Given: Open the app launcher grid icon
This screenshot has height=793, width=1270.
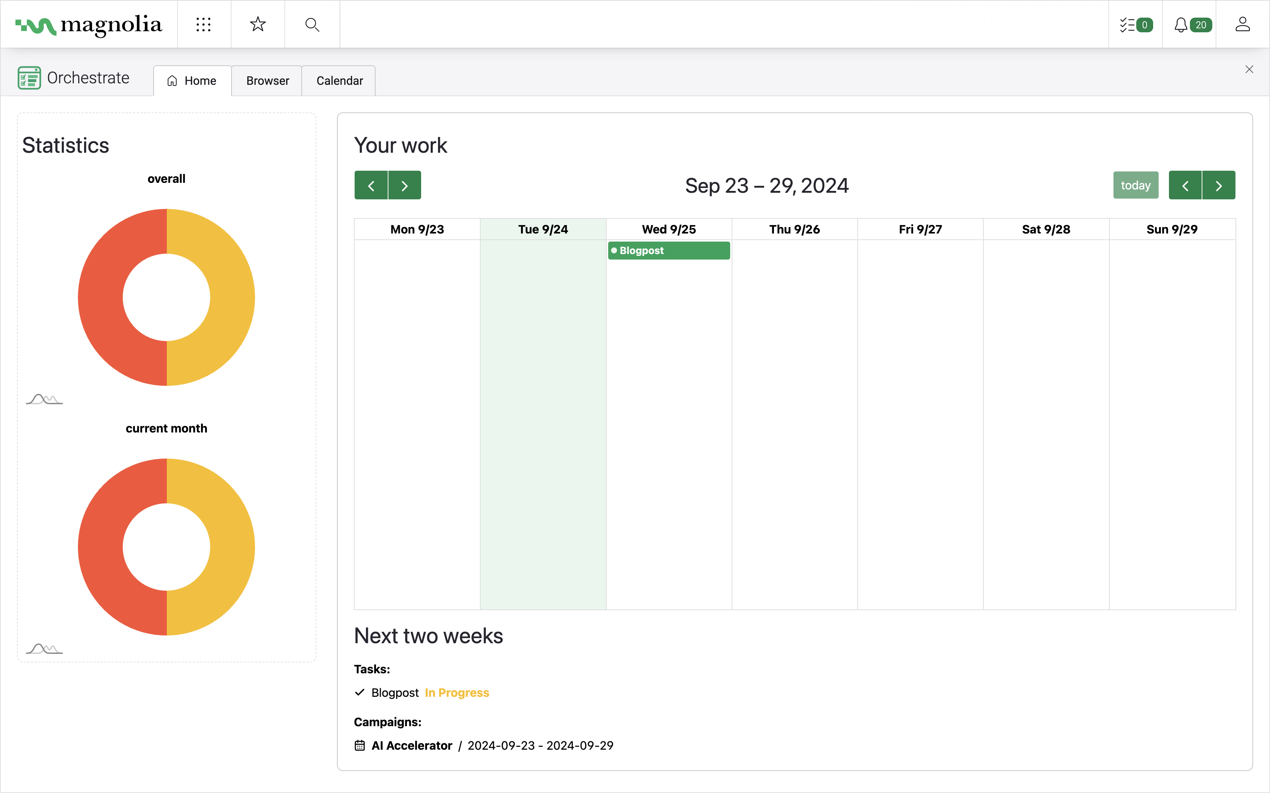Looking at the screenshot, I should [204, 25].
